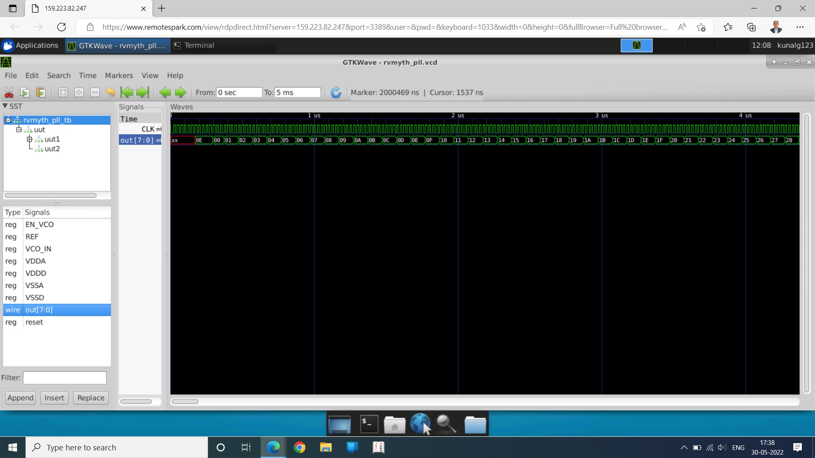Select the VCO_IN signal row

(38, 249)
